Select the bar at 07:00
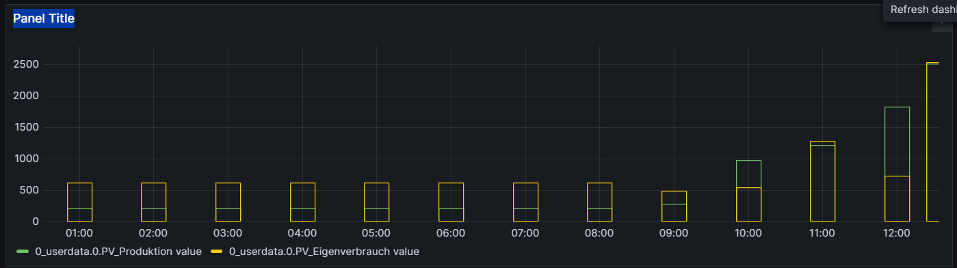 click(525, 202)
